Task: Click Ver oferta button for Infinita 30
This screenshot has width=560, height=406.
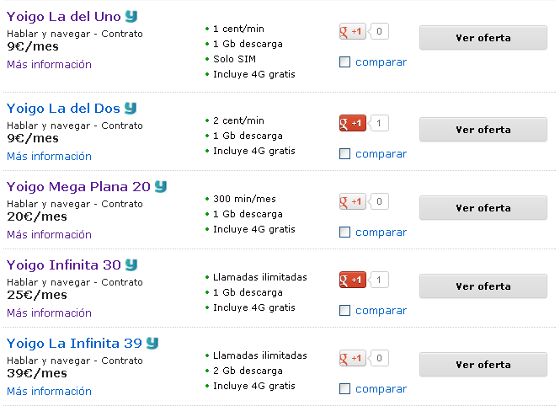Action: (483, 286)
